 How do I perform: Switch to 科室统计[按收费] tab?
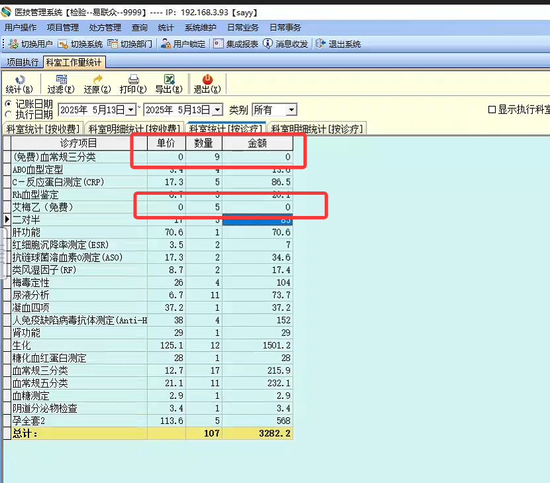point(43,129)
